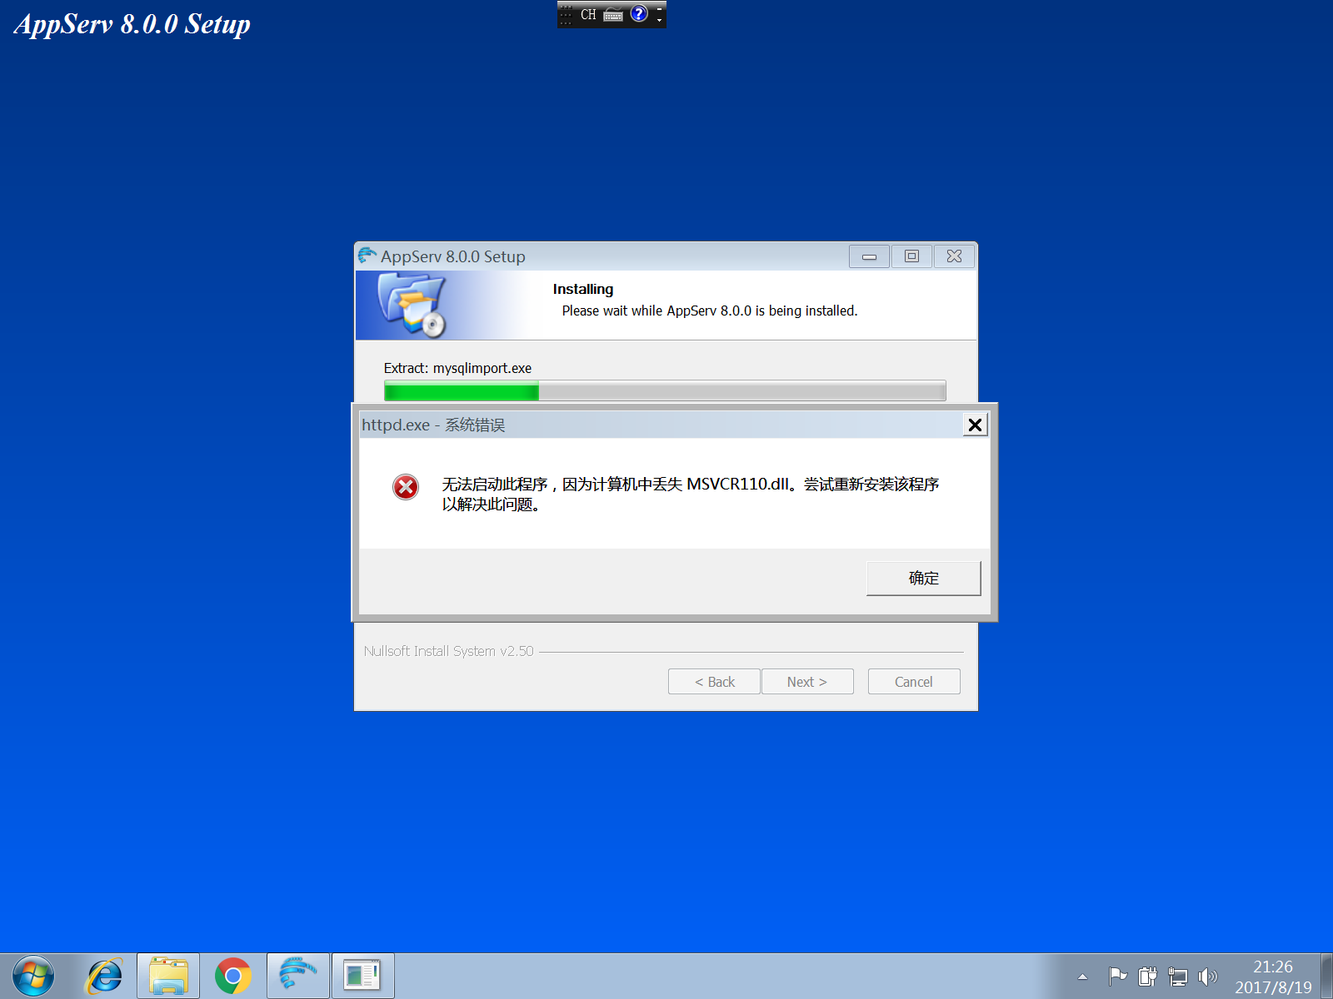Click the language bar keyboard icon
1333x999 pixels.
pyautogui.click(x=613, y=14)
